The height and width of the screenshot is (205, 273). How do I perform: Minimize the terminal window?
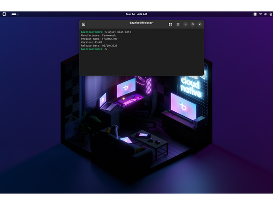185,24
